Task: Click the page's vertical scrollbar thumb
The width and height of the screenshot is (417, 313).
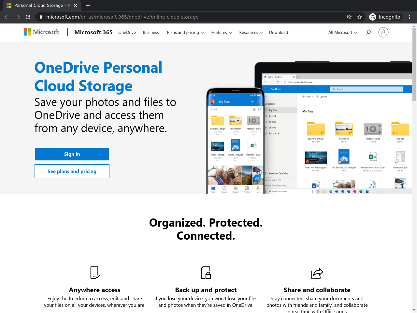Action: click(x=414, y=65)
